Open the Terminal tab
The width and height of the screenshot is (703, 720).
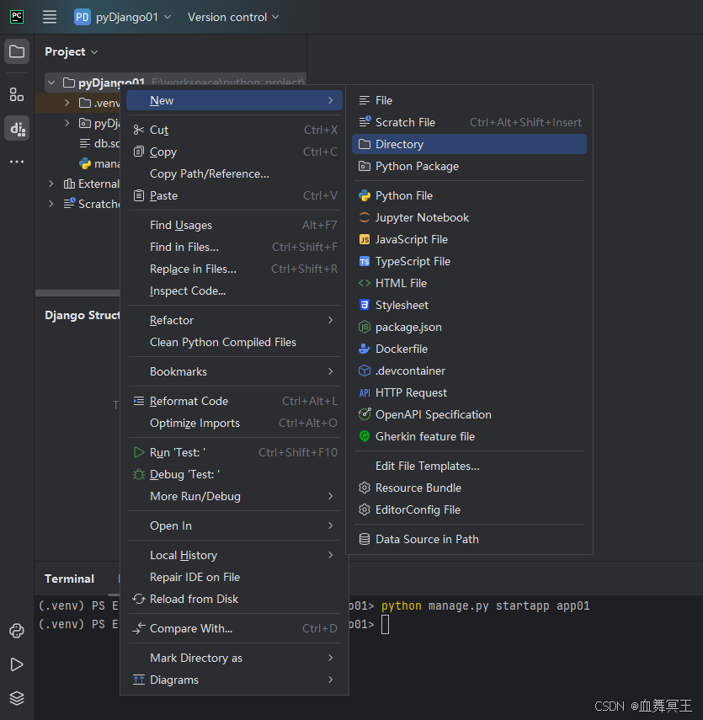(69, 579)
